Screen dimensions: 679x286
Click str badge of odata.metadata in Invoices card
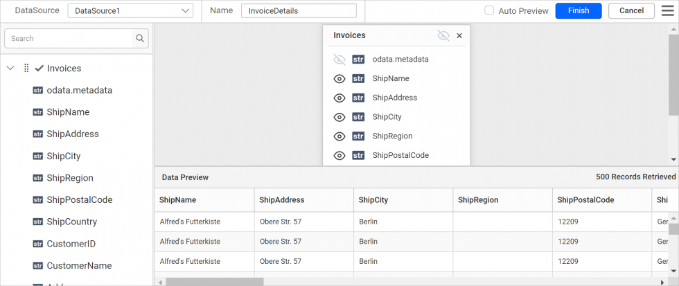(x=358, y=60)
